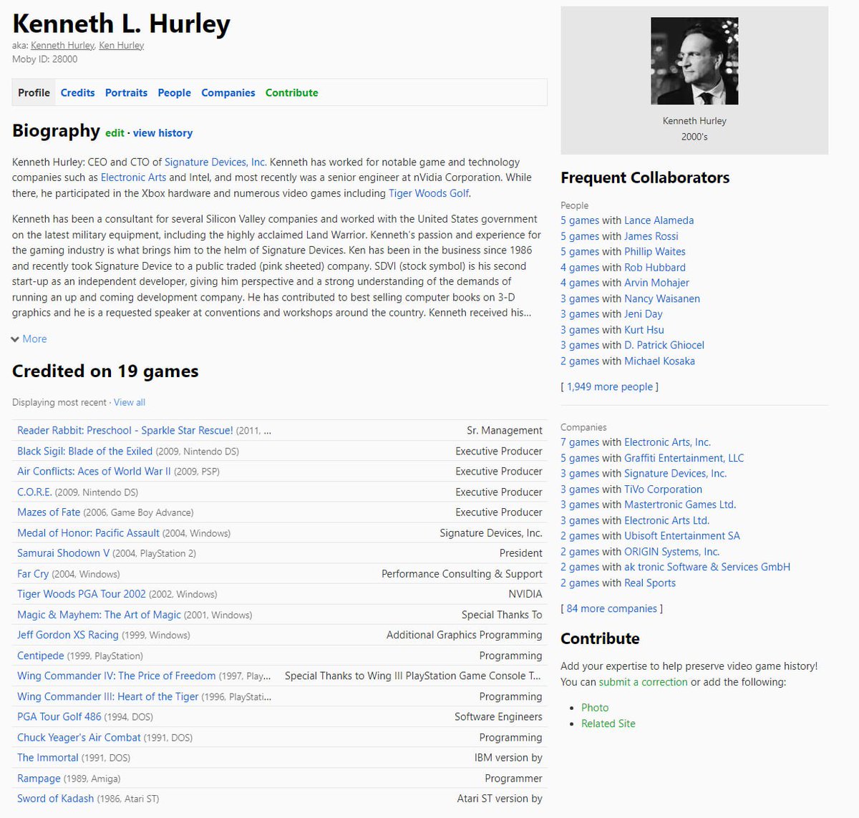The width and height of the screenshot is (859, 818).
Task: Open Electronic Arts, Inc. company link
Action: tap(667, 442)
